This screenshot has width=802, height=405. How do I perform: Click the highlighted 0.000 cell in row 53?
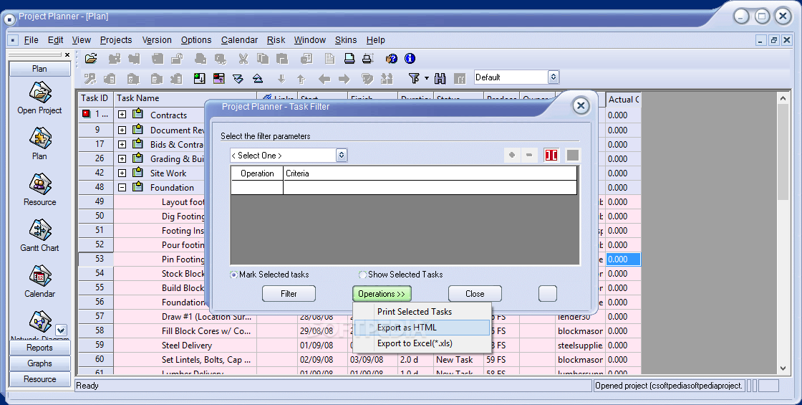(623, 259)
